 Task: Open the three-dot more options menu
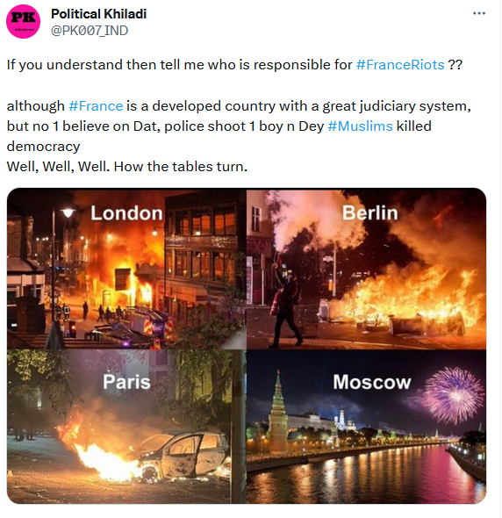(479, 13)
